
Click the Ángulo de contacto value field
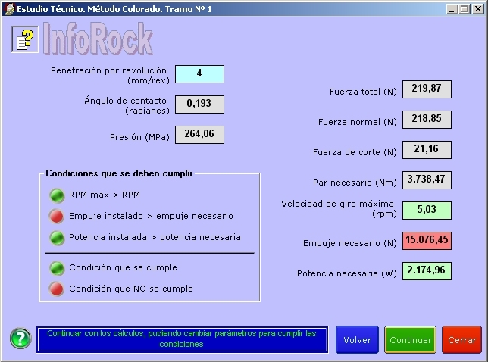pos(199,104)
